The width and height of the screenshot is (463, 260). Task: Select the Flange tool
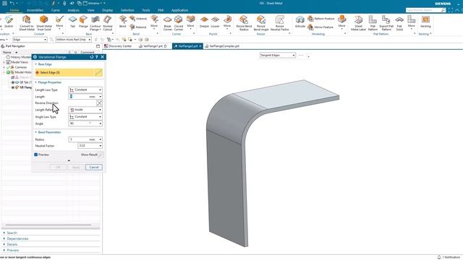point(83,22)
